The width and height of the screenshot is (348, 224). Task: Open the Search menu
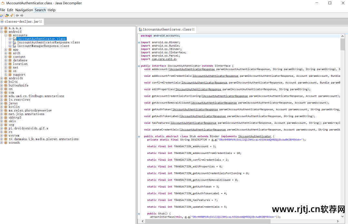pyautogui.click(x=40, y=10)
